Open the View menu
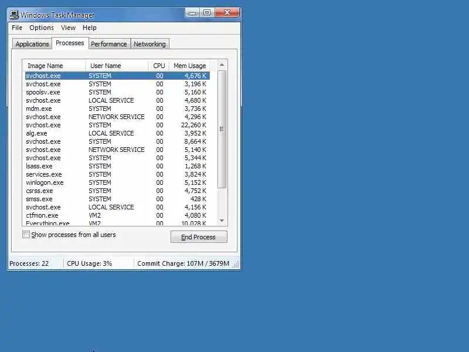This screenshot has width=469, height=352. (68, 28)
